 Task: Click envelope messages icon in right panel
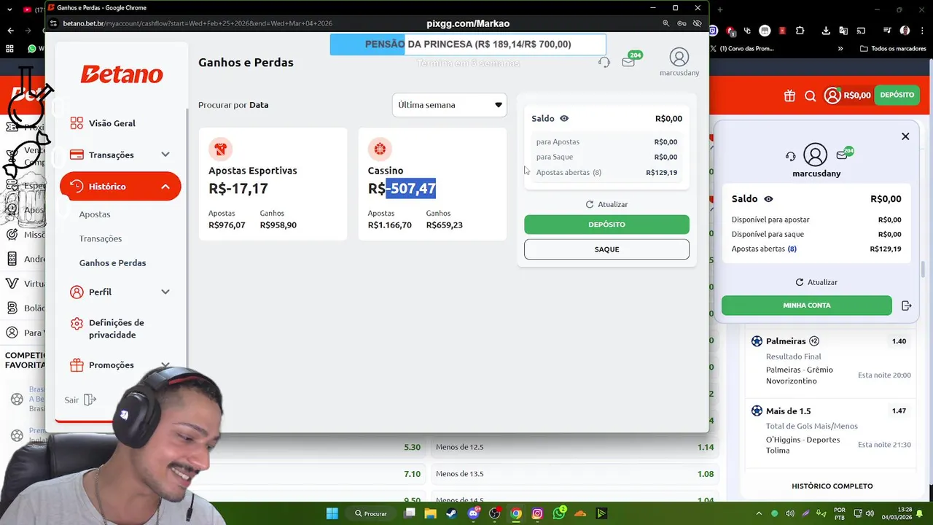click(844, 154)
